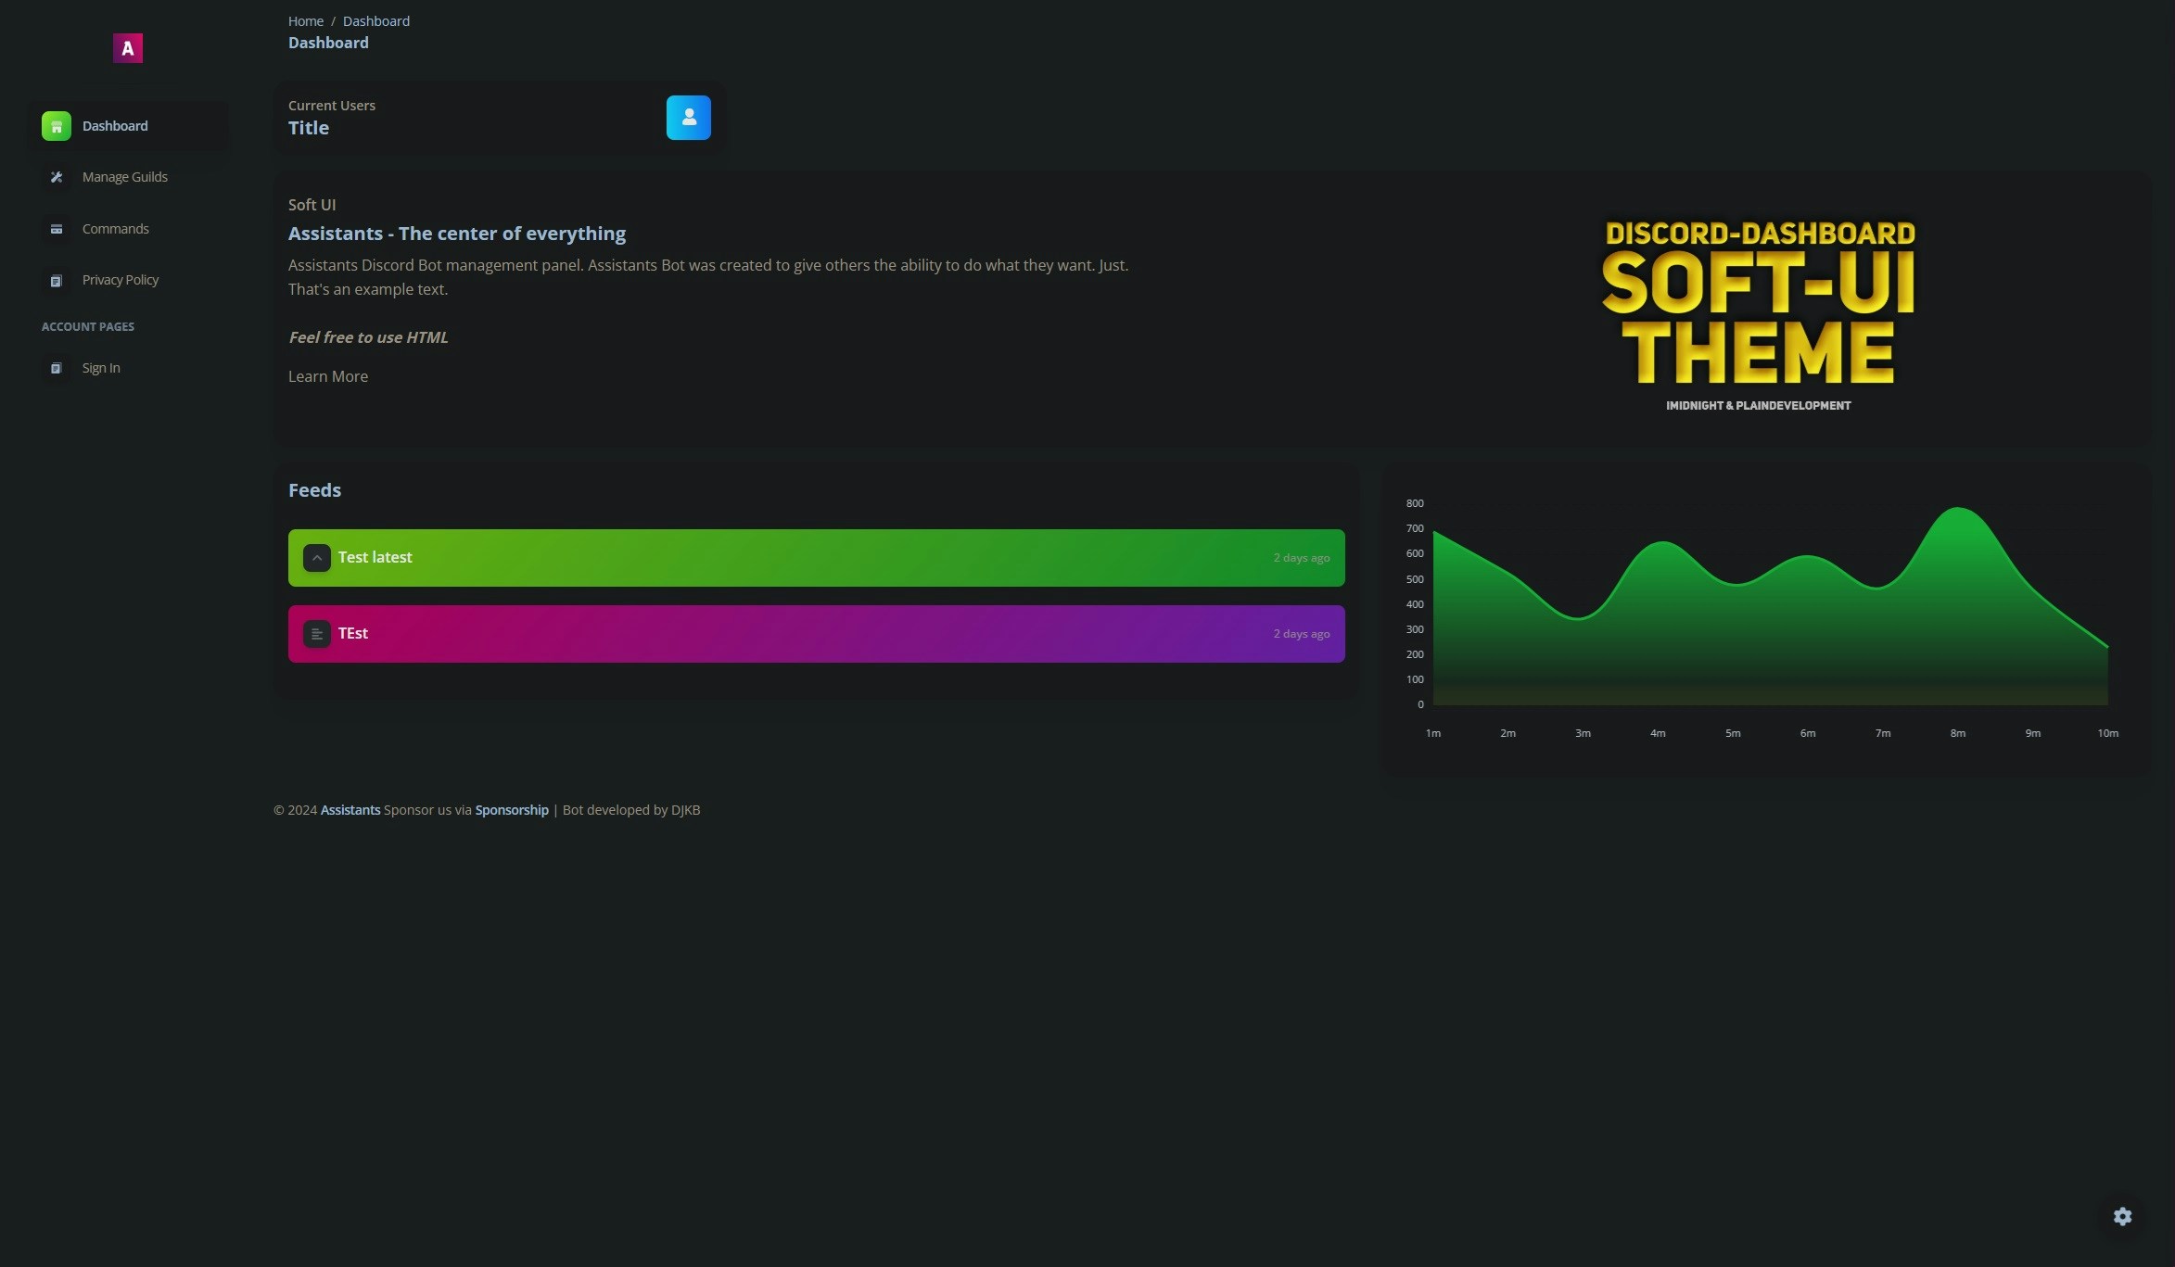Click the purple TEst feed bar
The height and width of the screenshot is (1267, 2175).
[816, 634]
